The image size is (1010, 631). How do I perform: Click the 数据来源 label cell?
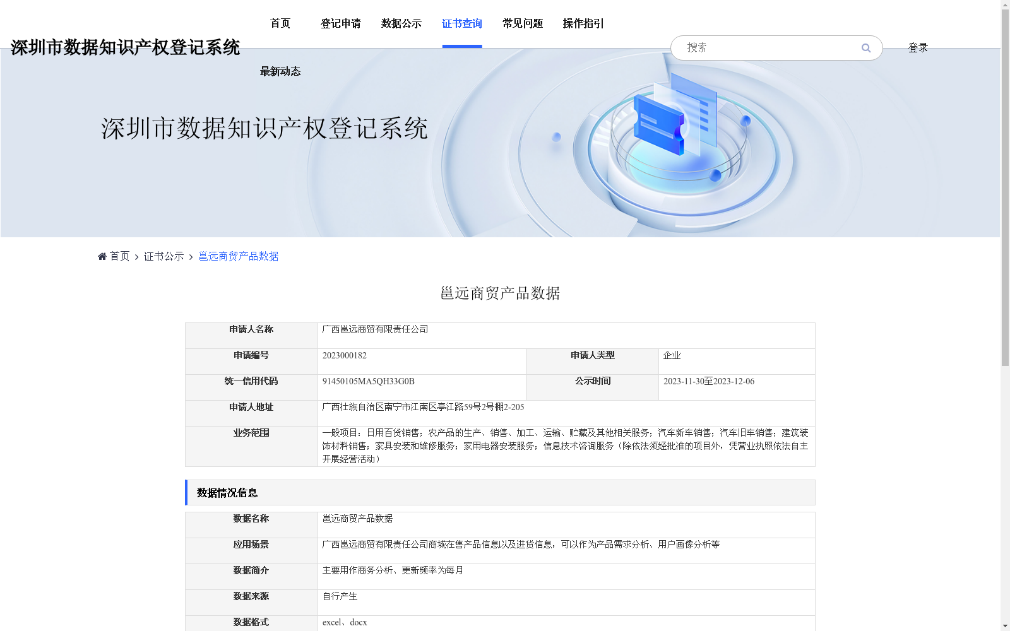[x=251, y=603]
